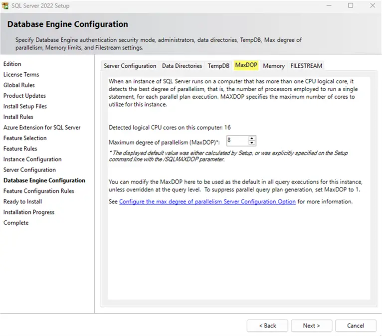Open the Configure max degree of parallelism link

click(x=207, y=201)
